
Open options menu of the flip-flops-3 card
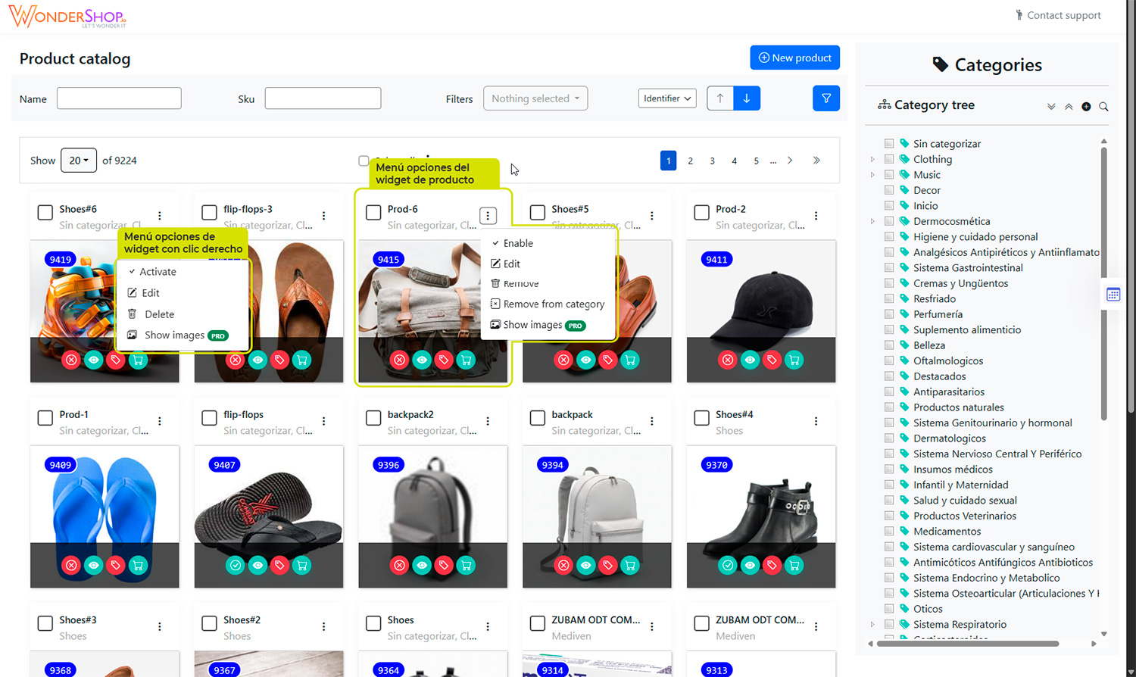[323, 216]
